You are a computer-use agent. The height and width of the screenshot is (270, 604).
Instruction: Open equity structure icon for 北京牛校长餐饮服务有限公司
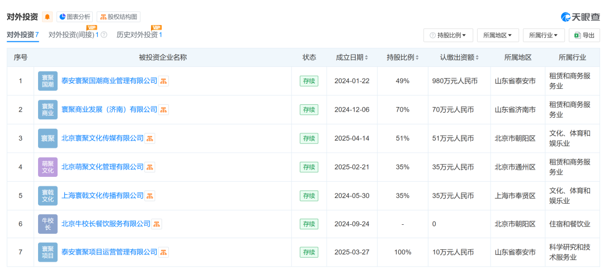pyautogui.click(x=157, y=224)
